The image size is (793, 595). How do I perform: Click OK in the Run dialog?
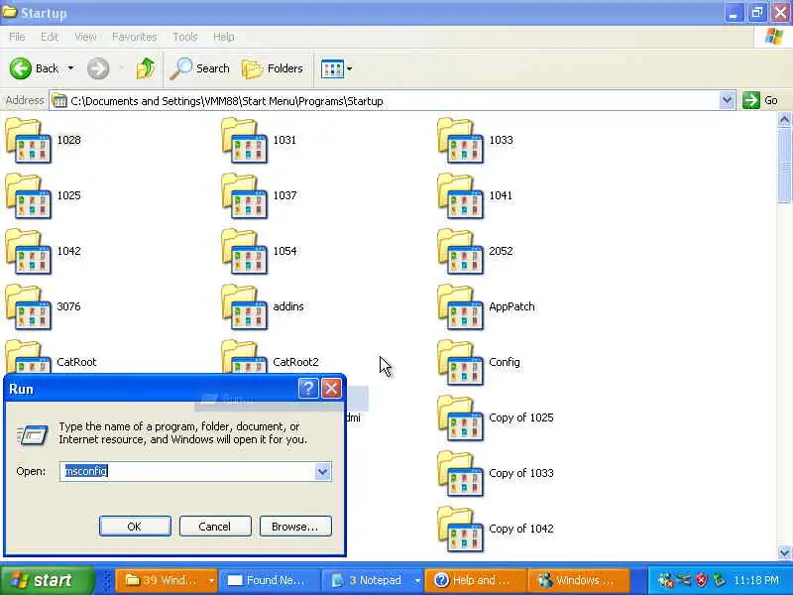click(135, 527)
